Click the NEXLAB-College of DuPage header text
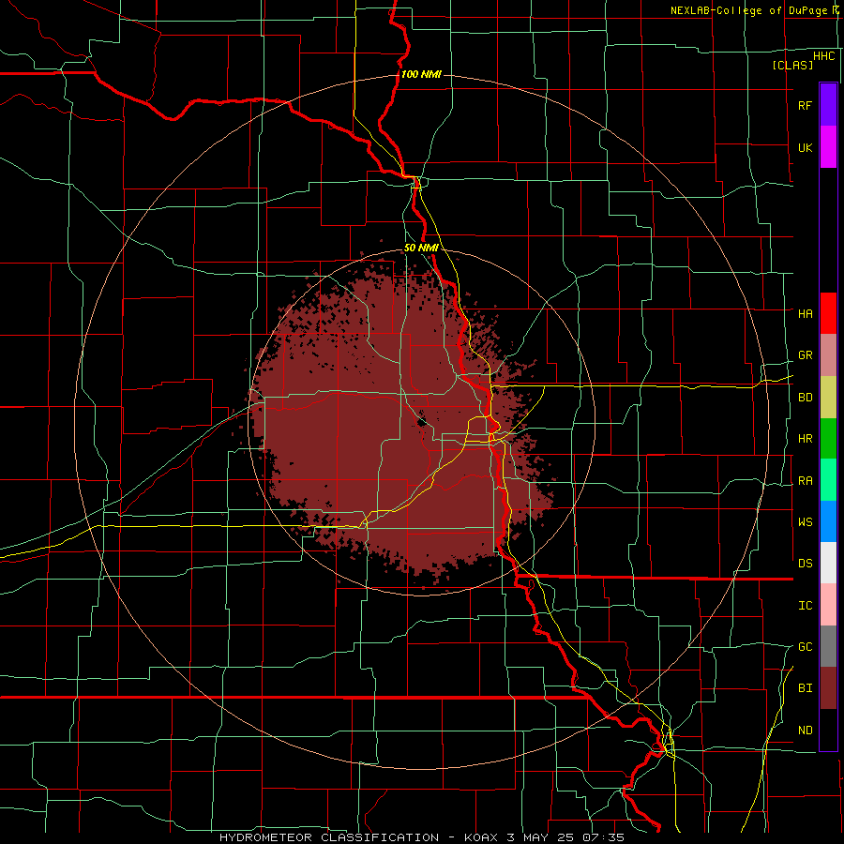The height and width of the screenshot is (844, 844). (x=748, y=10)
